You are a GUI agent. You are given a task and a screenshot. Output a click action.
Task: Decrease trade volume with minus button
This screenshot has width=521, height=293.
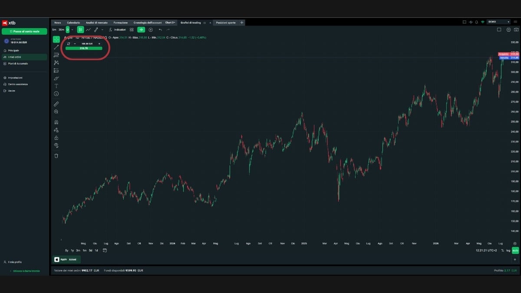point(75,44)
